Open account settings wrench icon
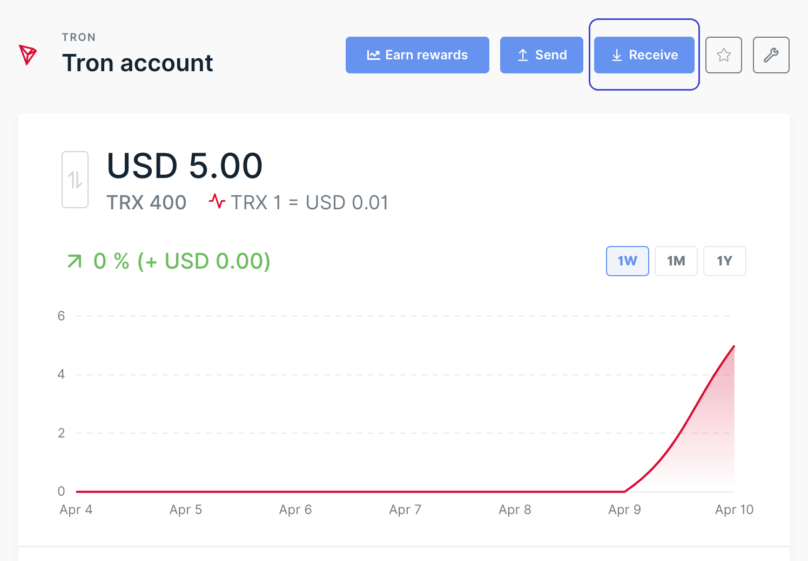The height and width of the screenshot is (561, 808). (771, 55)
